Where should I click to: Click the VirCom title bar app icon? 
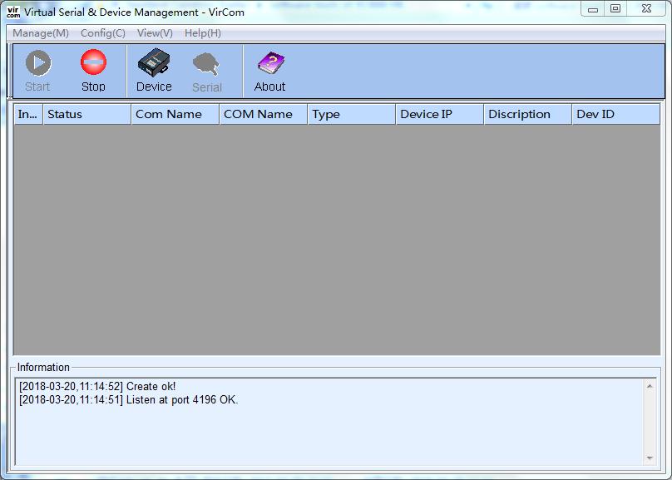[x=13, y=12]
